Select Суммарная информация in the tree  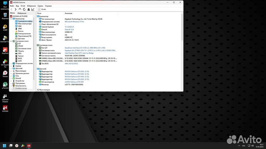pos(25,21)
